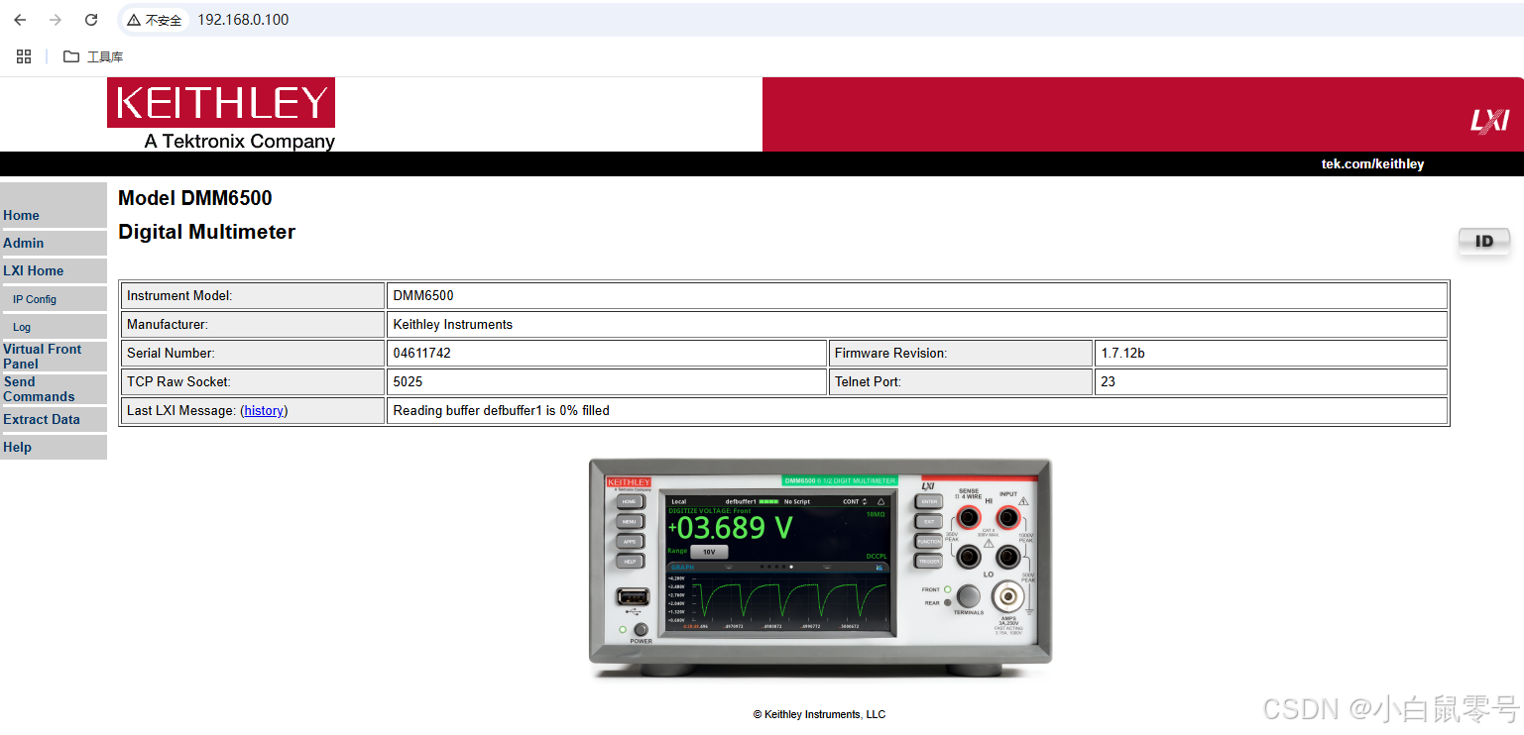Click the EXIT key on the instrument image
The image size is (1524, 735).
pyautogui.click(x=928, y=521)
